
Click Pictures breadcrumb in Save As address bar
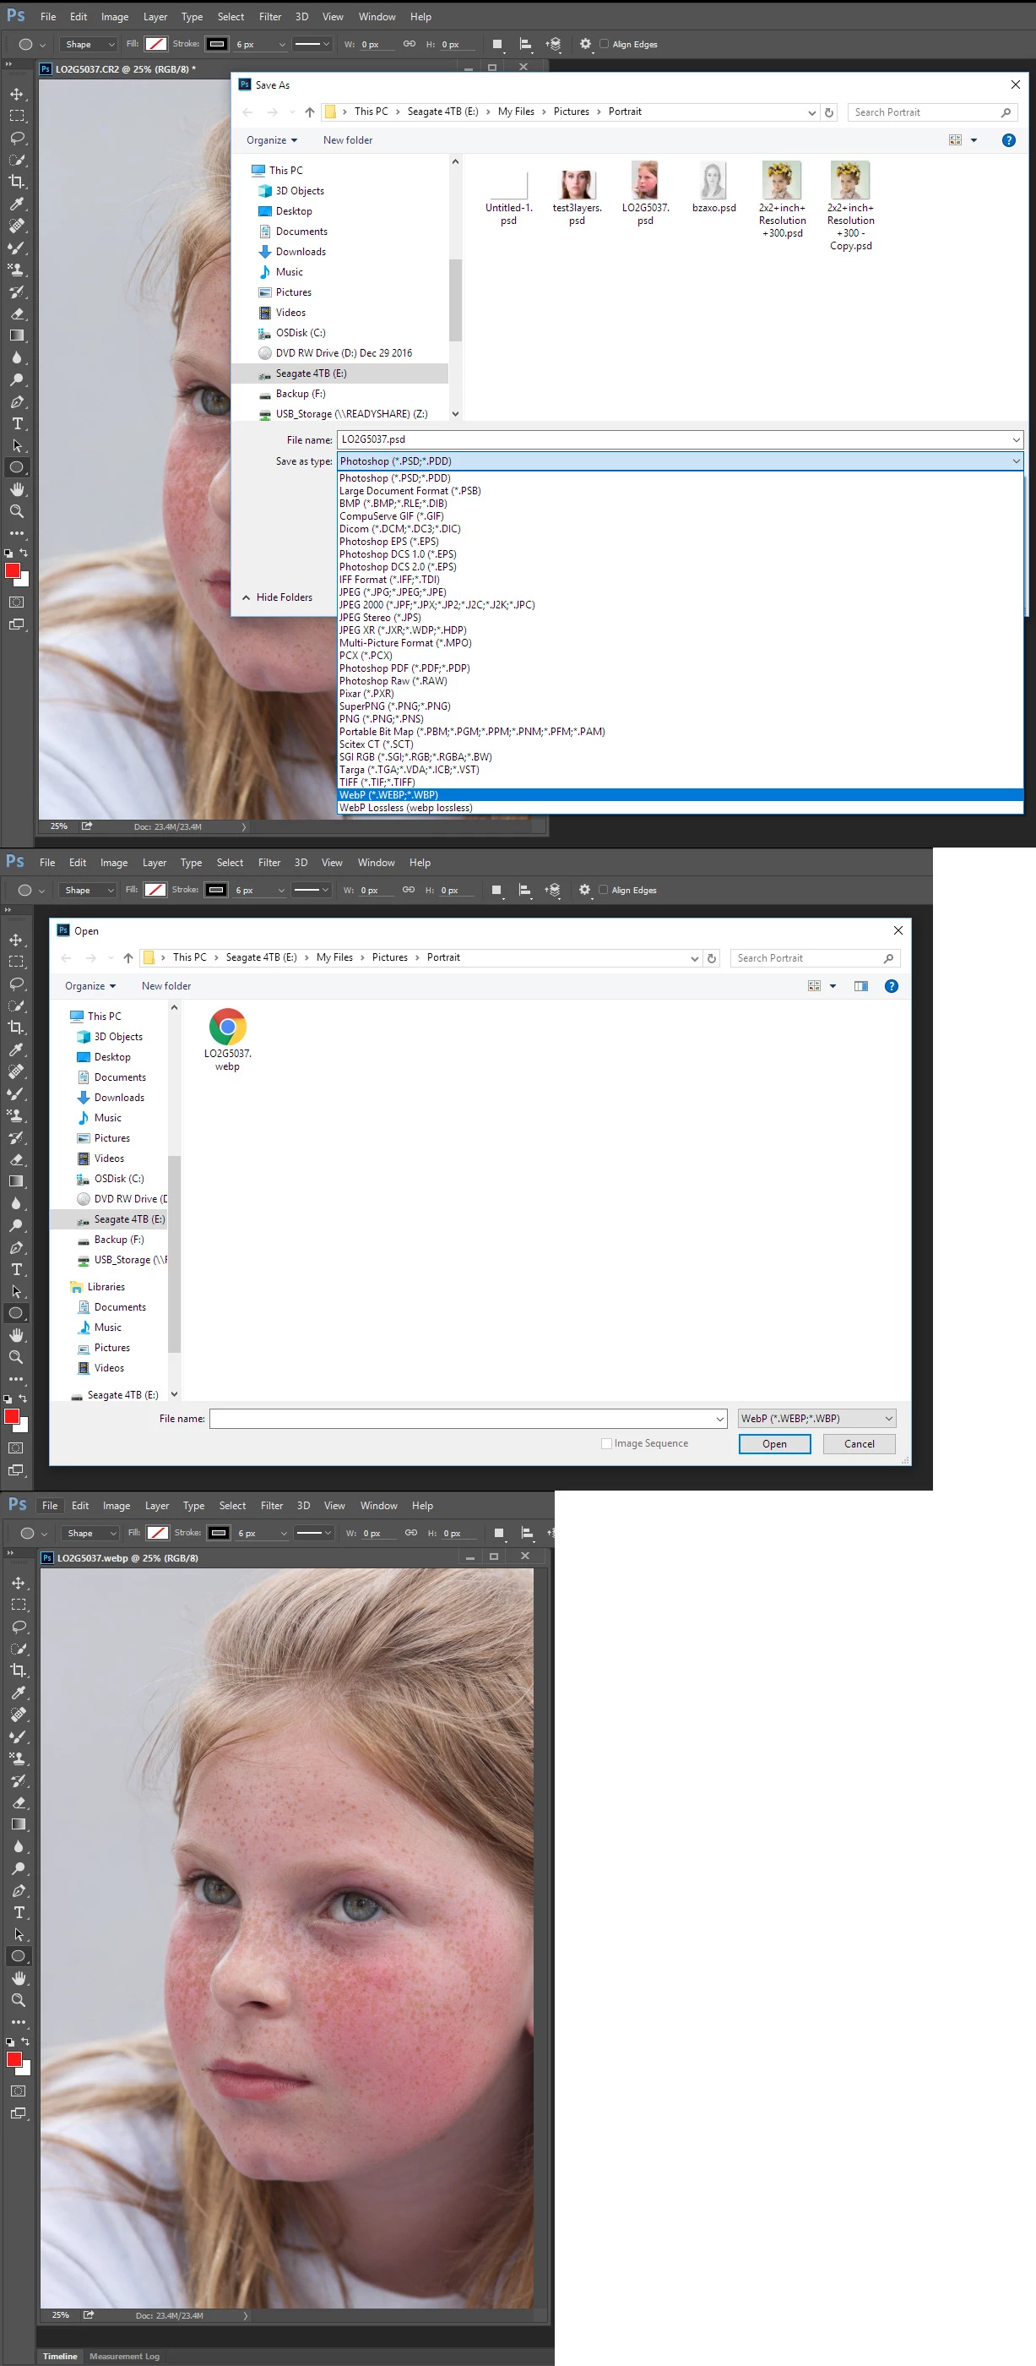pyautogui.click(x=571, y=112)
